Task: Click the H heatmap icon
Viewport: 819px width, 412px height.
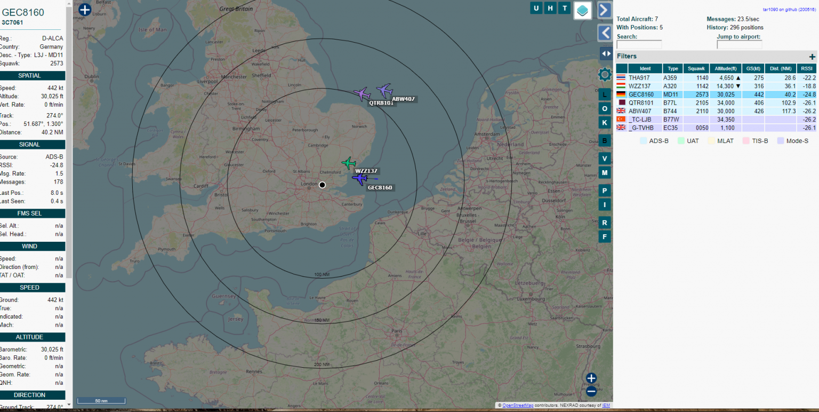Action: [x=550, y=8]
